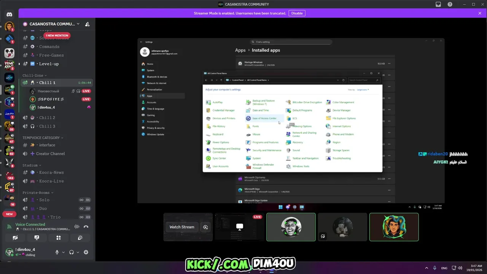Mute the microphone in user panel
This screenshot has width=487, height=274.
click(57, 252)
